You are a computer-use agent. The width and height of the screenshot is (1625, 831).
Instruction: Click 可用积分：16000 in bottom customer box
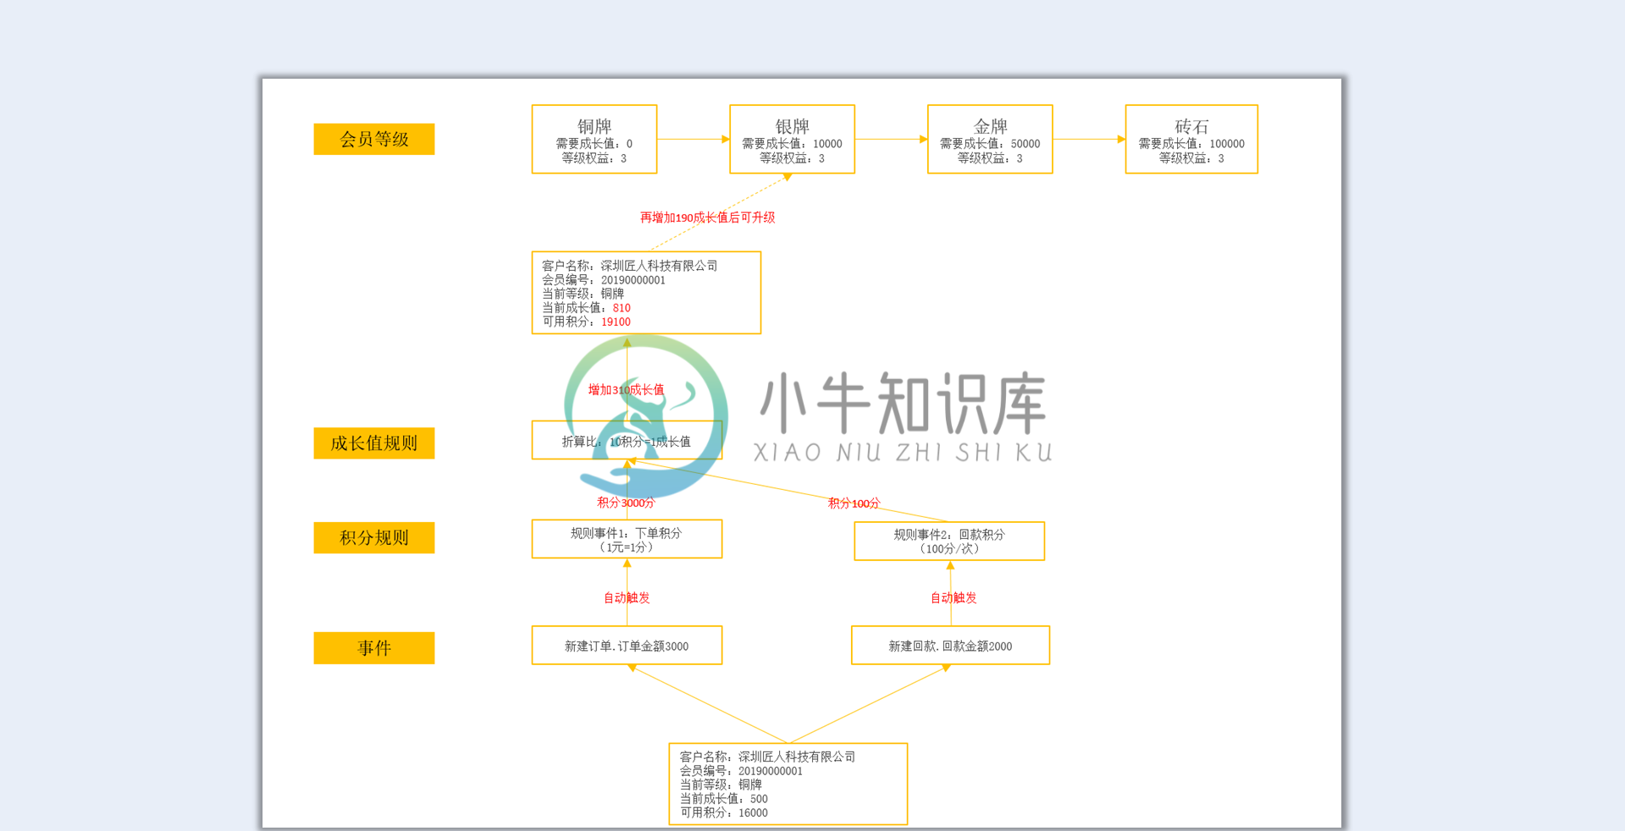(724, 812)
